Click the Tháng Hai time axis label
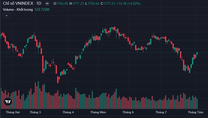 pyautogui.click(x=13, y=112)
